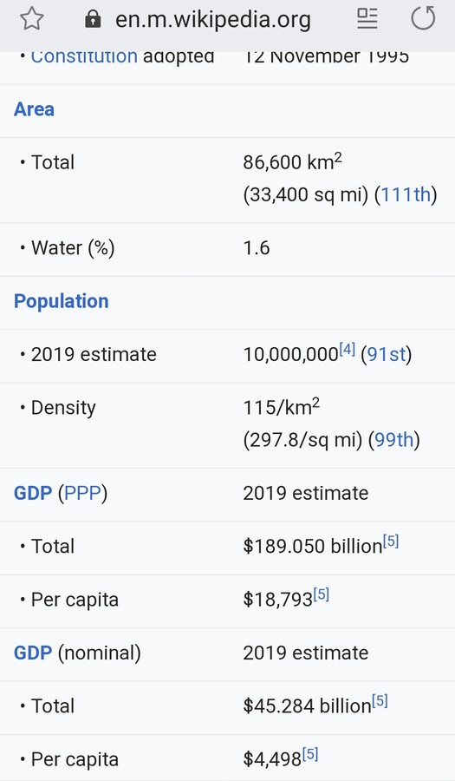The width and height of the screenshot is (455, 781).
Task: Open citation [5] after $4,498
Action: (310, 755)
